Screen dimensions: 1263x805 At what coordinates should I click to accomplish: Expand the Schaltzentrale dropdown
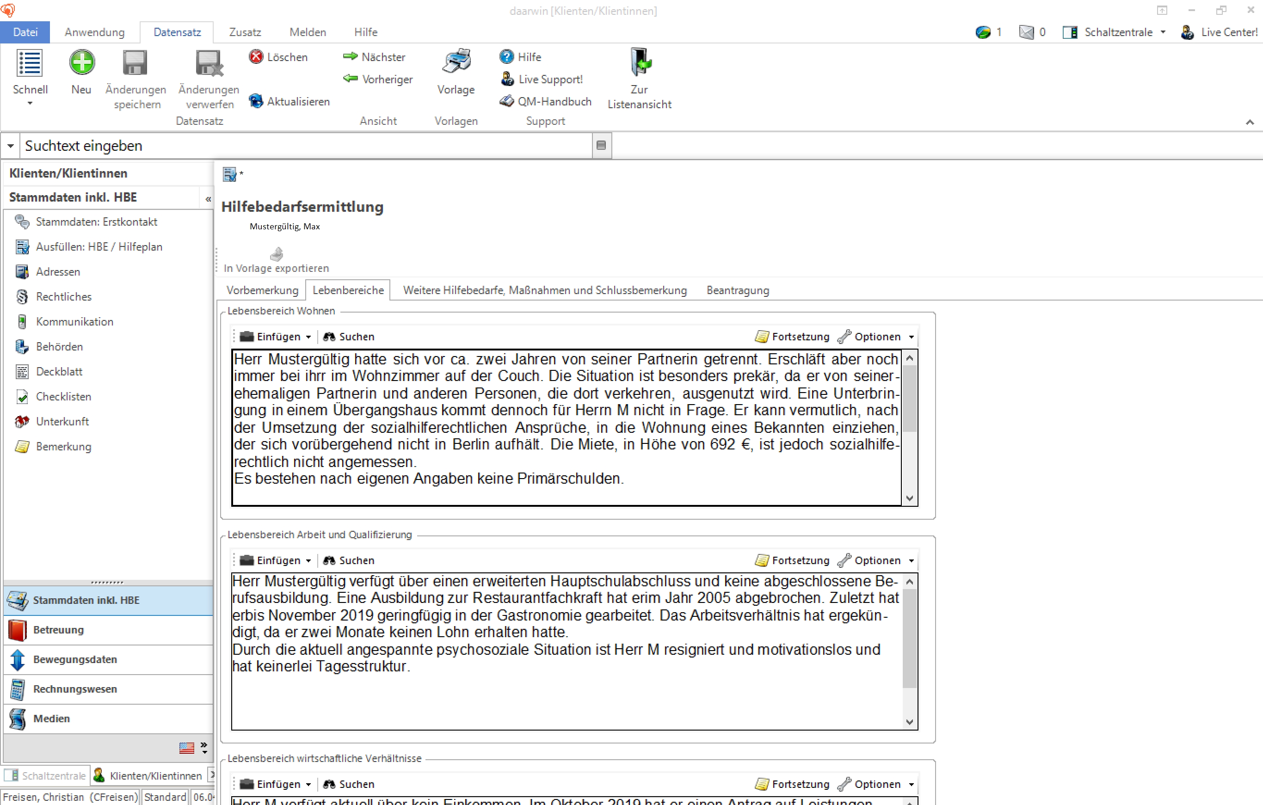1163,32
